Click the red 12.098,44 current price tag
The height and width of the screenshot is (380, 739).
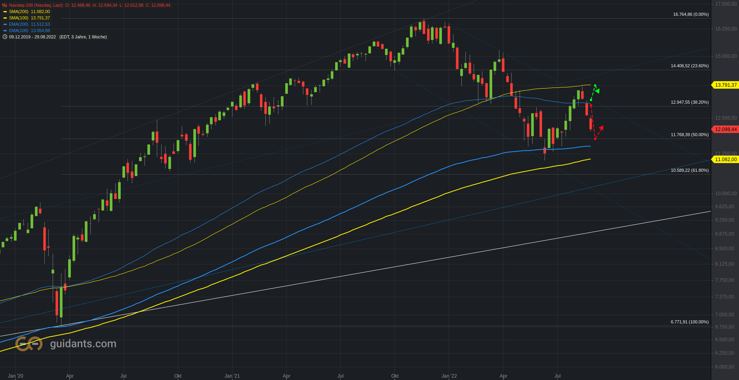coord(725,129)
